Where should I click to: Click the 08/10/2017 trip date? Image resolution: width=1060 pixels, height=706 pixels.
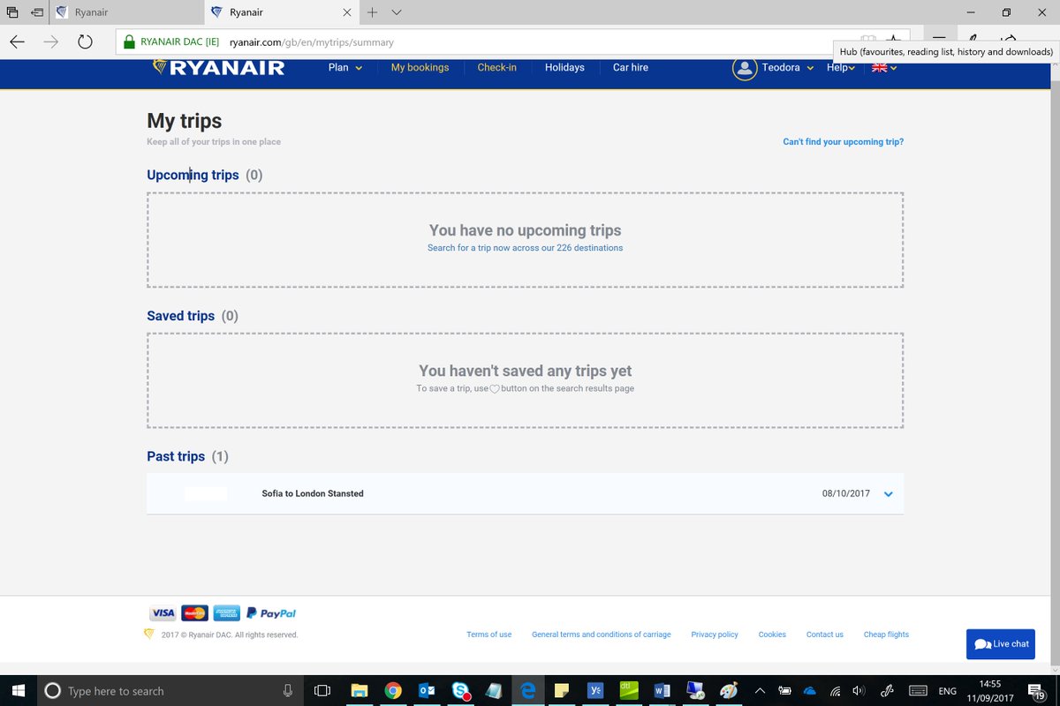pos(846,494)
